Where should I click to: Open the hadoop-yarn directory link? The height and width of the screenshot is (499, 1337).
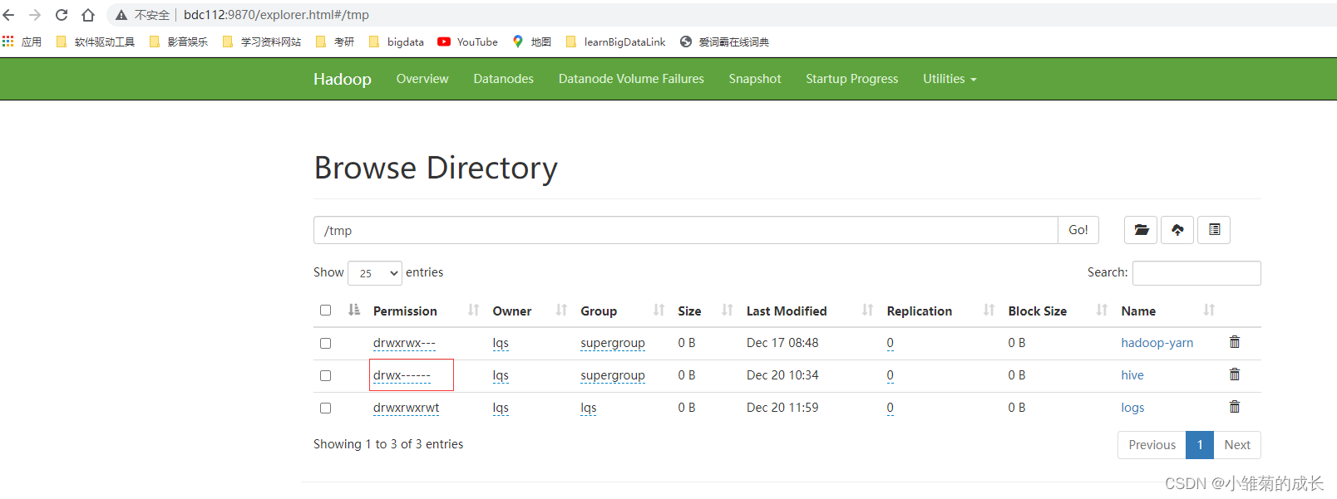1157,343
